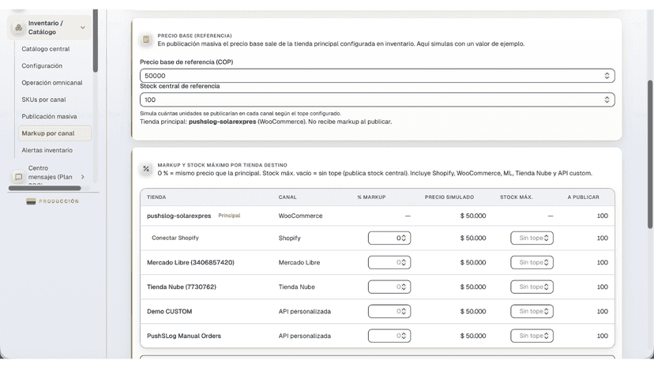Click Tienda Nube row Sin tope stock field
The image size is (654, 368).
(x=532, y=287)
